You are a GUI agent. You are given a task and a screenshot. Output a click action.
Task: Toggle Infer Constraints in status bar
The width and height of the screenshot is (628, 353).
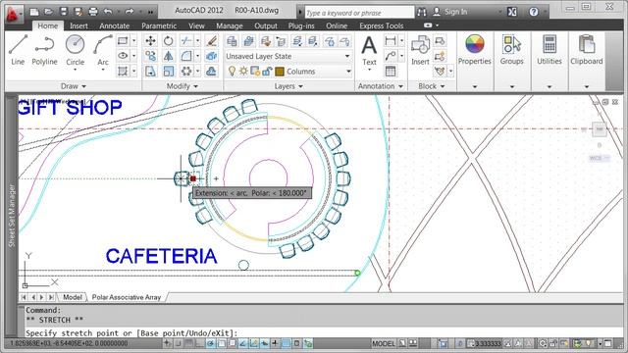pos(167,343)
